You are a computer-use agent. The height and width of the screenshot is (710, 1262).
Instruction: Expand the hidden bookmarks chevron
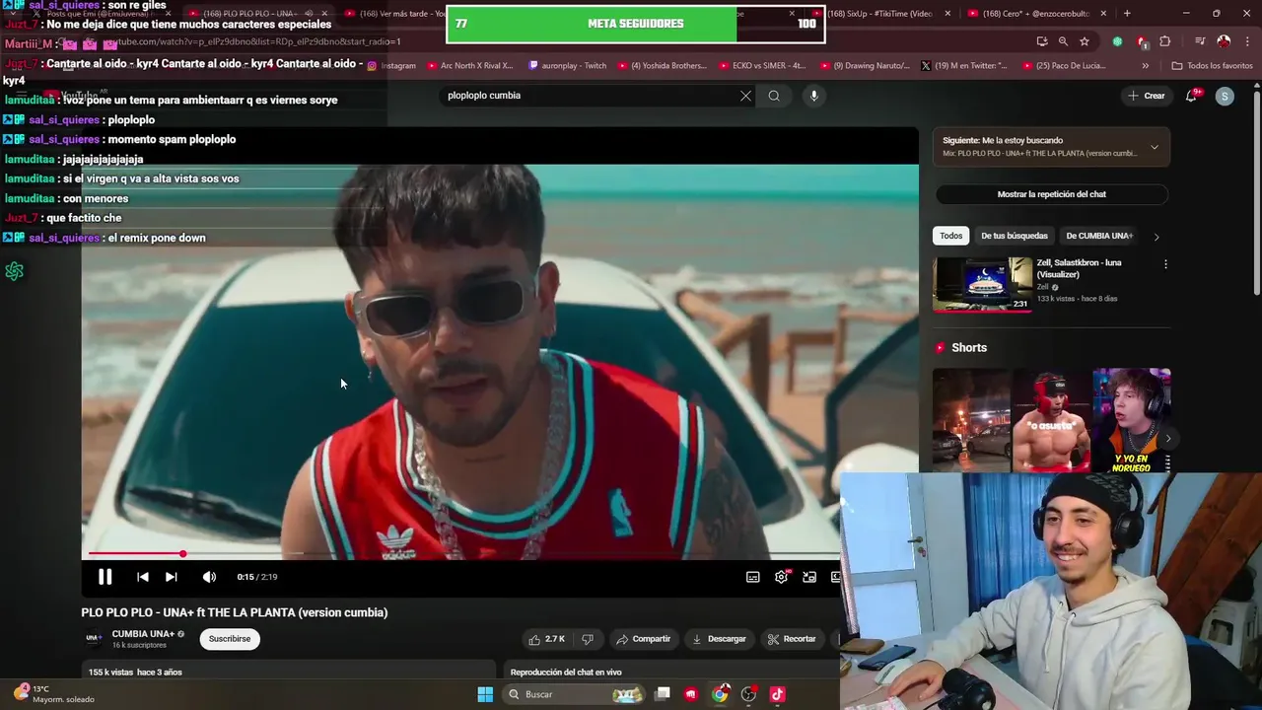(x=1145, y=66)
